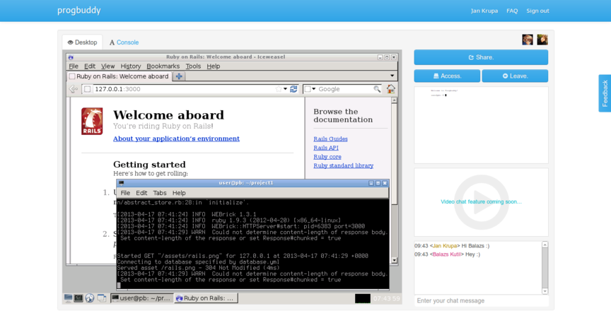
Task: Open Iceweasel Edit menu
Action: (x=90, y=66)
